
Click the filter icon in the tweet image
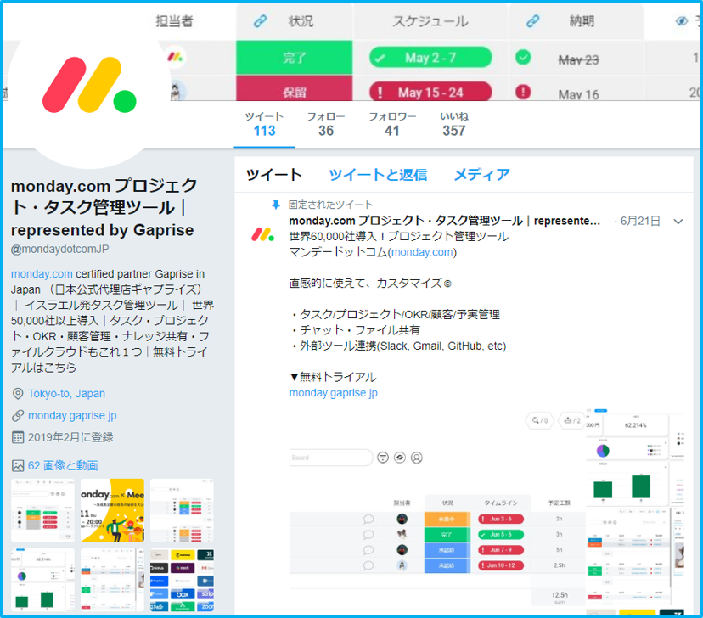[x=383, y=458]
